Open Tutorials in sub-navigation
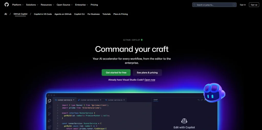The height and width of the screenshot is (130, 262). (x=106, y=14)
